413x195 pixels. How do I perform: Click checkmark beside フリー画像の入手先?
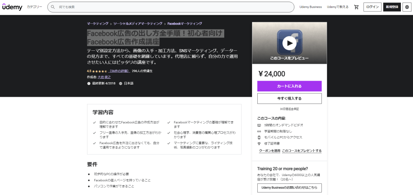click(94, 133)
